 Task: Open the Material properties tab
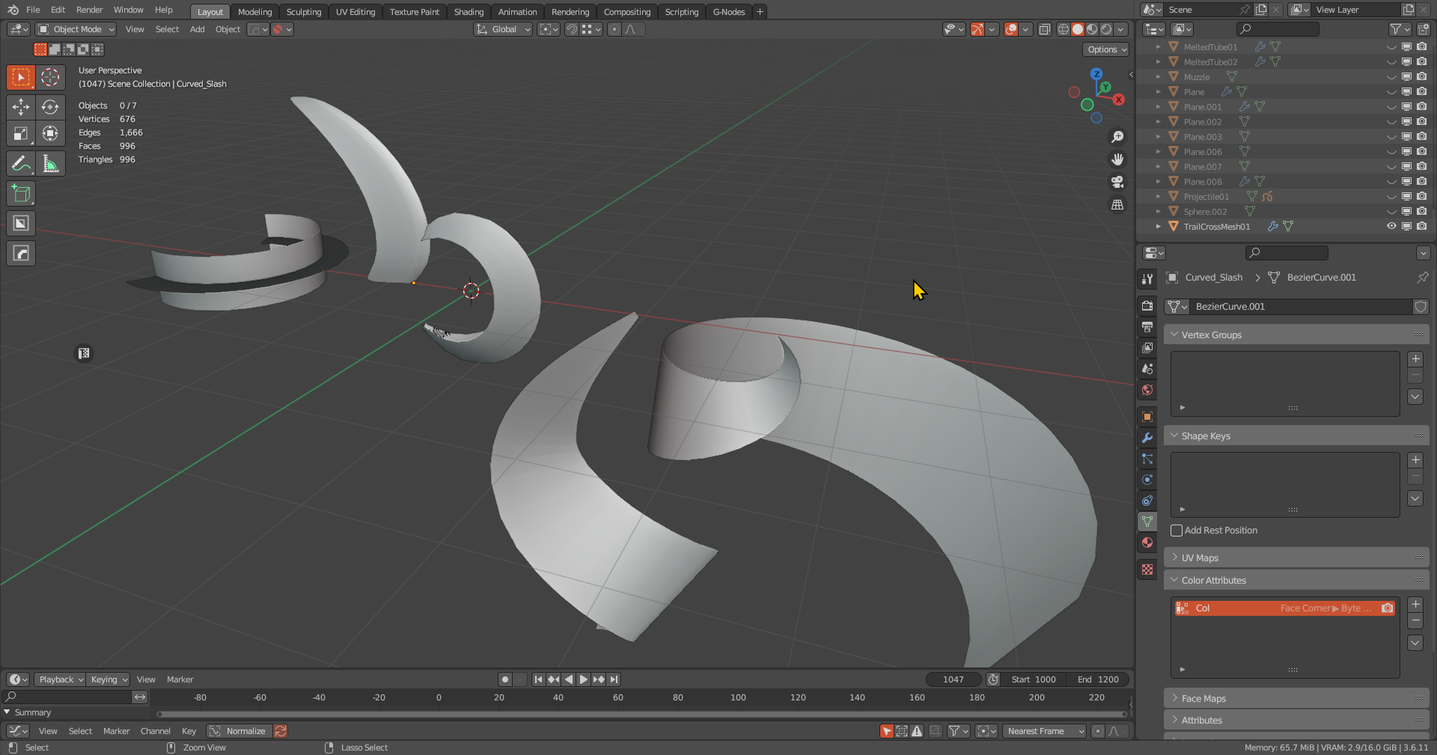click(1147, 542)
